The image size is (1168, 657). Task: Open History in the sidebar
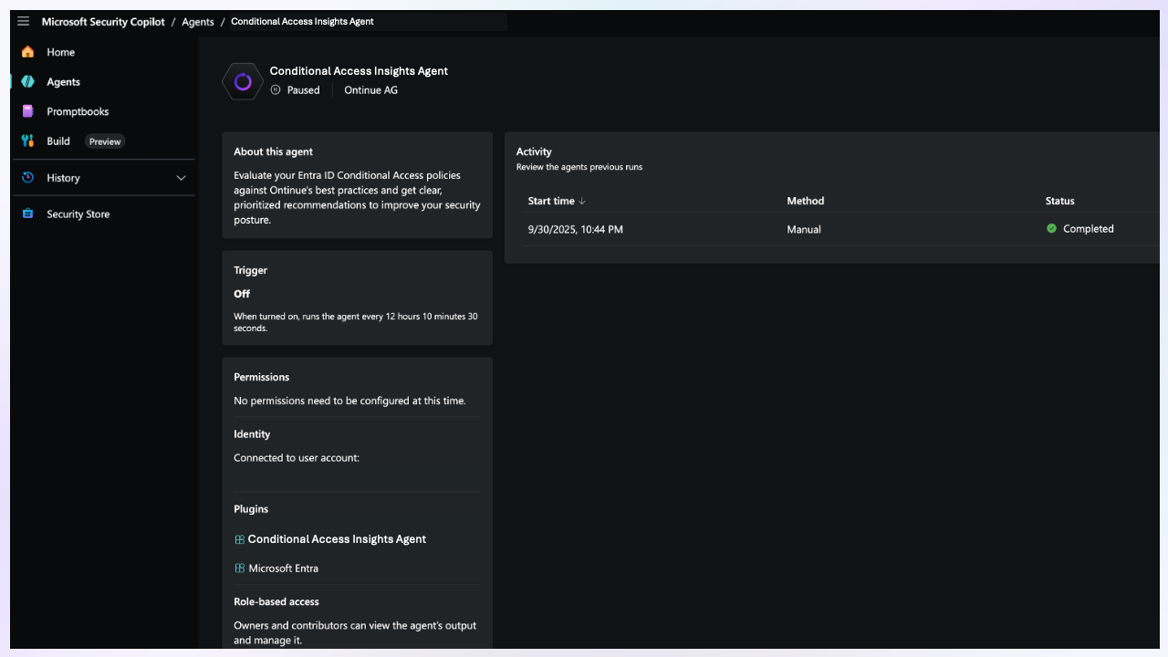tap(63, 178)
